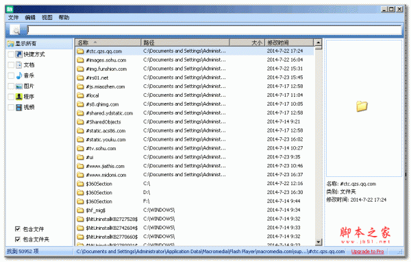Click folder icon of #shared.ydstatic.com
411x262 pixels.
pos(80,113)
